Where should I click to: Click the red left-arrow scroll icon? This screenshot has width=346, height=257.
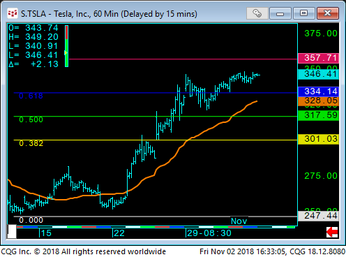pos(332,232)
